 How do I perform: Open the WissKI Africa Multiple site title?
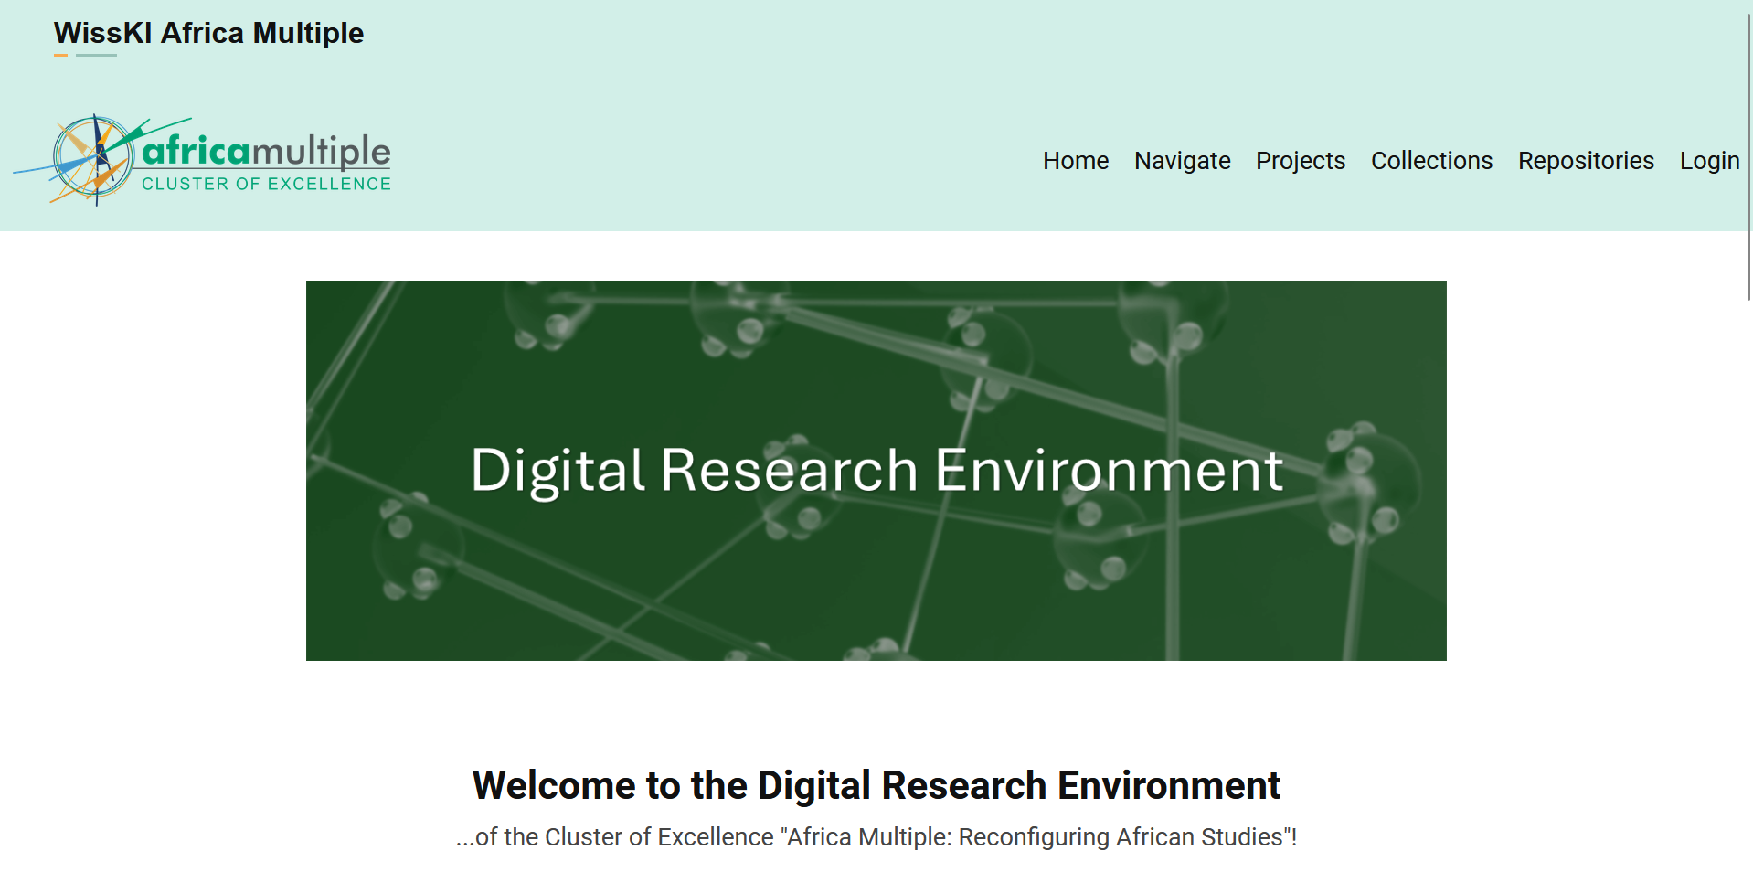point(208,33)
